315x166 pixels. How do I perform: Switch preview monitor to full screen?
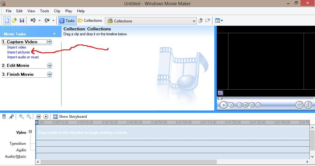click(x=220, y=93)
